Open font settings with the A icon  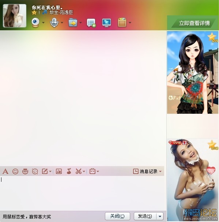click(5, 171)
